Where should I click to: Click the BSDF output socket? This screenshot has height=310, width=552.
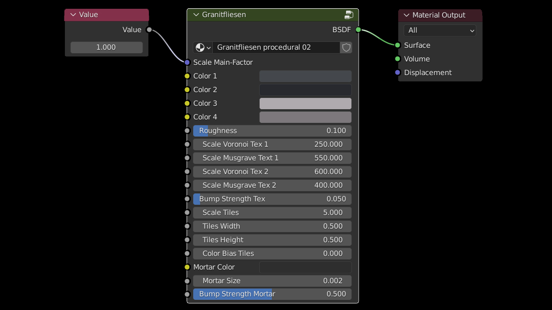(358, 30)
